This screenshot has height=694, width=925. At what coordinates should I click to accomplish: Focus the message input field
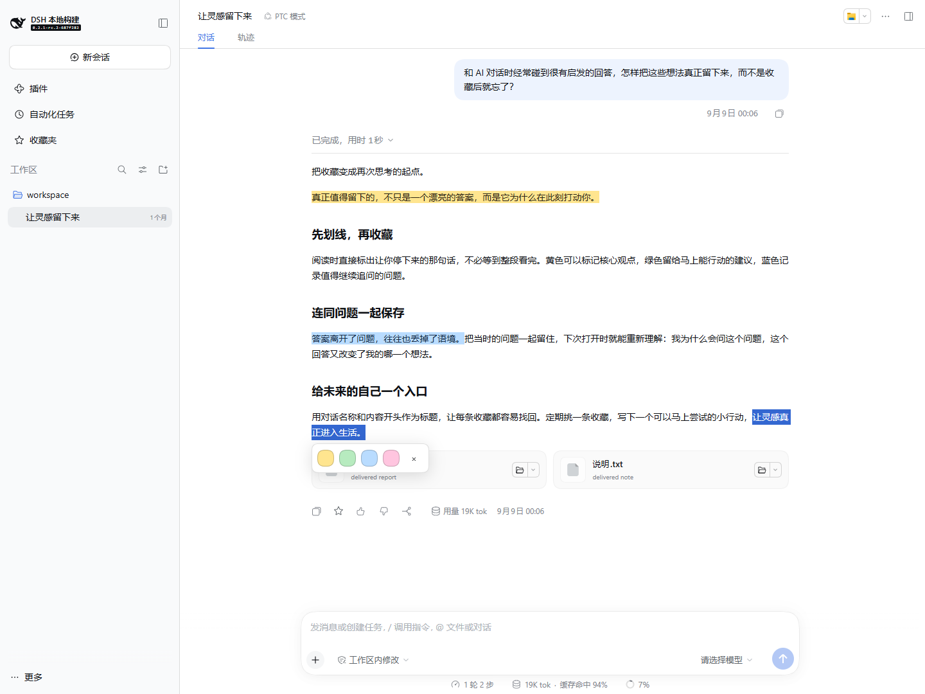[x=550, y=627]
